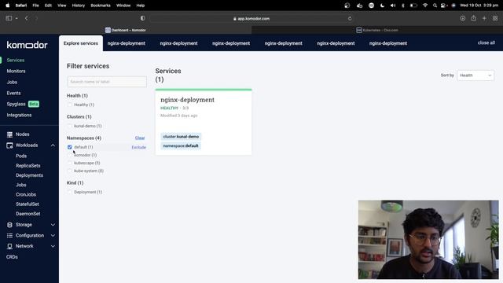503x283 pixels.
Task: Open the File menu
Action: click(x=35, y=6)
